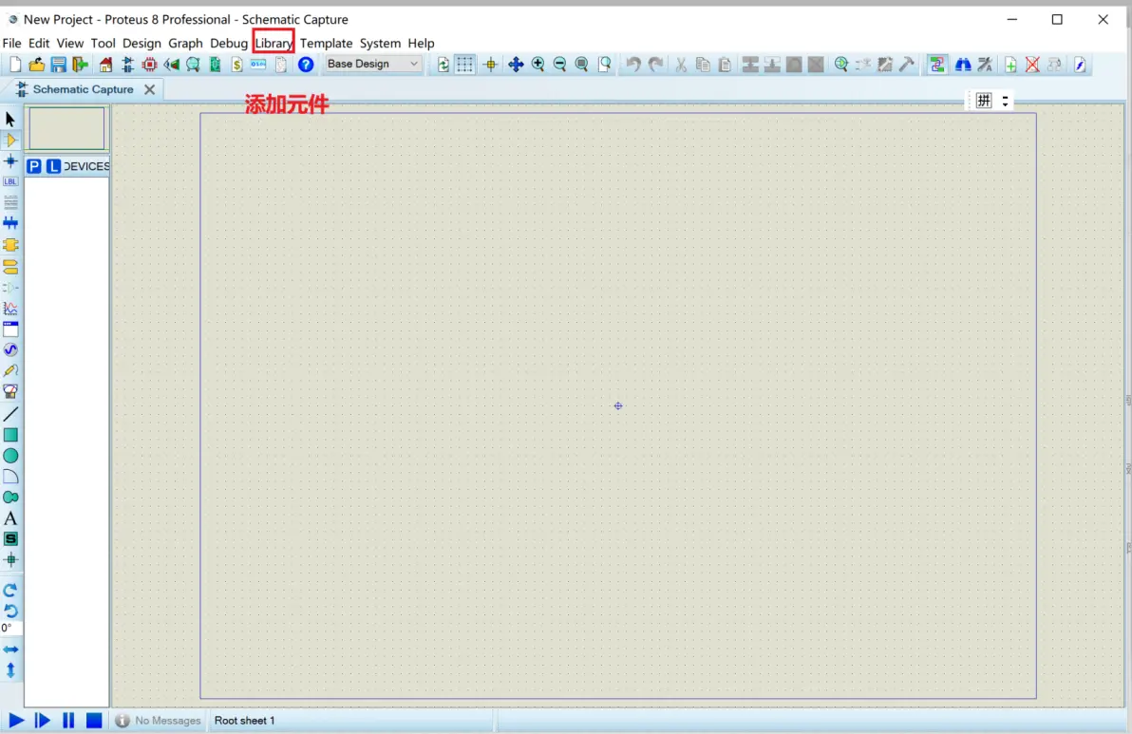This screenshot has height=734, width=1132.
Task: Click the blue Help question mark icon
Action: [306, 65]
